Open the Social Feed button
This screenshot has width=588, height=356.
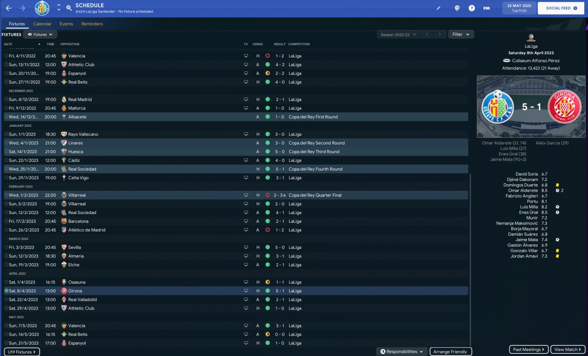pyautogui.click(x=561, y=8)
